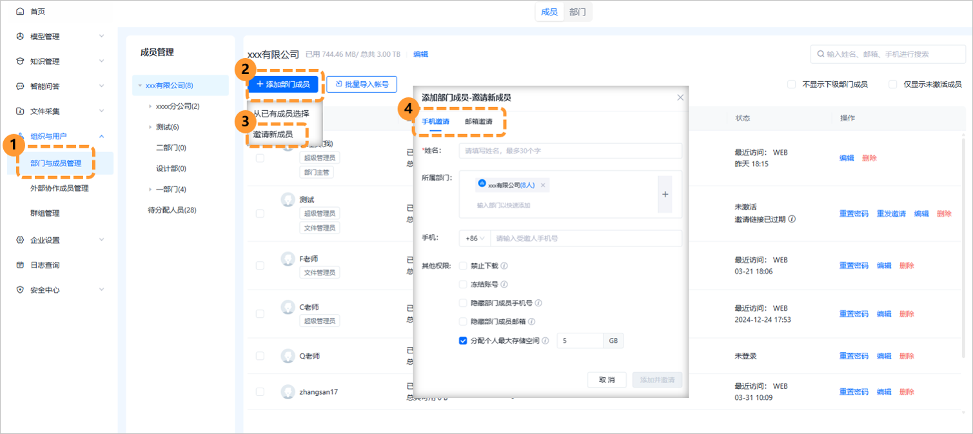Open the +86 country code dropdown
Viewport: 973px width, 434px height.
tap(475, 238)
